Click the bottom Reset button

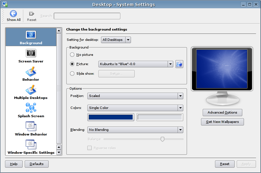coord(225,164)
